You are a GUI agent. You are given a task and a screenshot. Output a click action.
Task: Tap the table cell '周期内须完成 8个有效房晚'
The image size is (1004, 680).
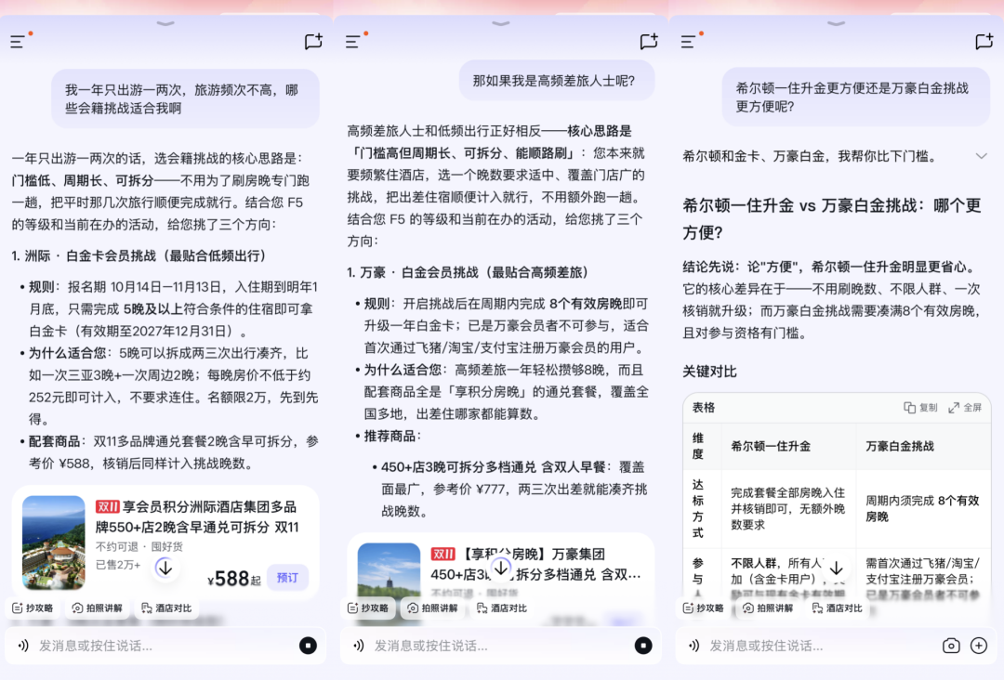pyautogui.click(x=923, y=508)
